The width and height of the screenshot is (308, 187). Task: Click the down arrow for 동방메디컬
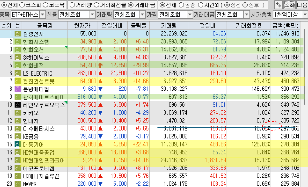point(100,89)
